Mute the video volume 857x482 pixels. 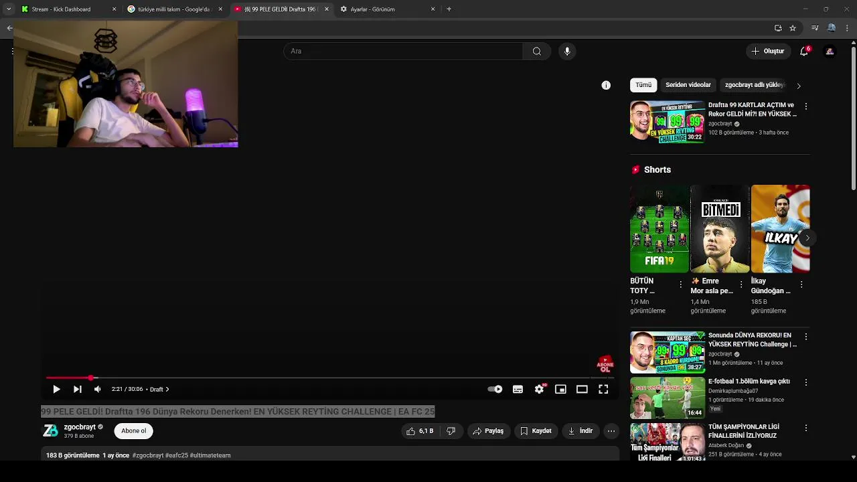click(x=98, y=389)
